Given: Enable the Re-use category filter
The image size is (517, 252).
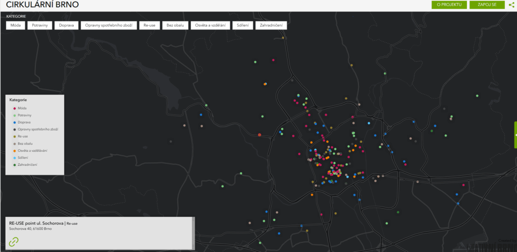Looking at the screenshot, I should coord(149,25).
